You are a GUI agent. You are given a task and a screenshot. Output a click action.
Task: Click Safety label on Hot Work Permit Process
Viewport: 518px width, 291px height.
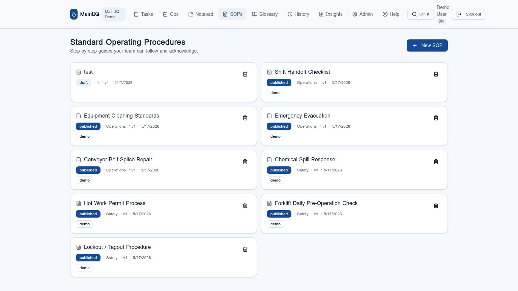[x=112, y=214]
